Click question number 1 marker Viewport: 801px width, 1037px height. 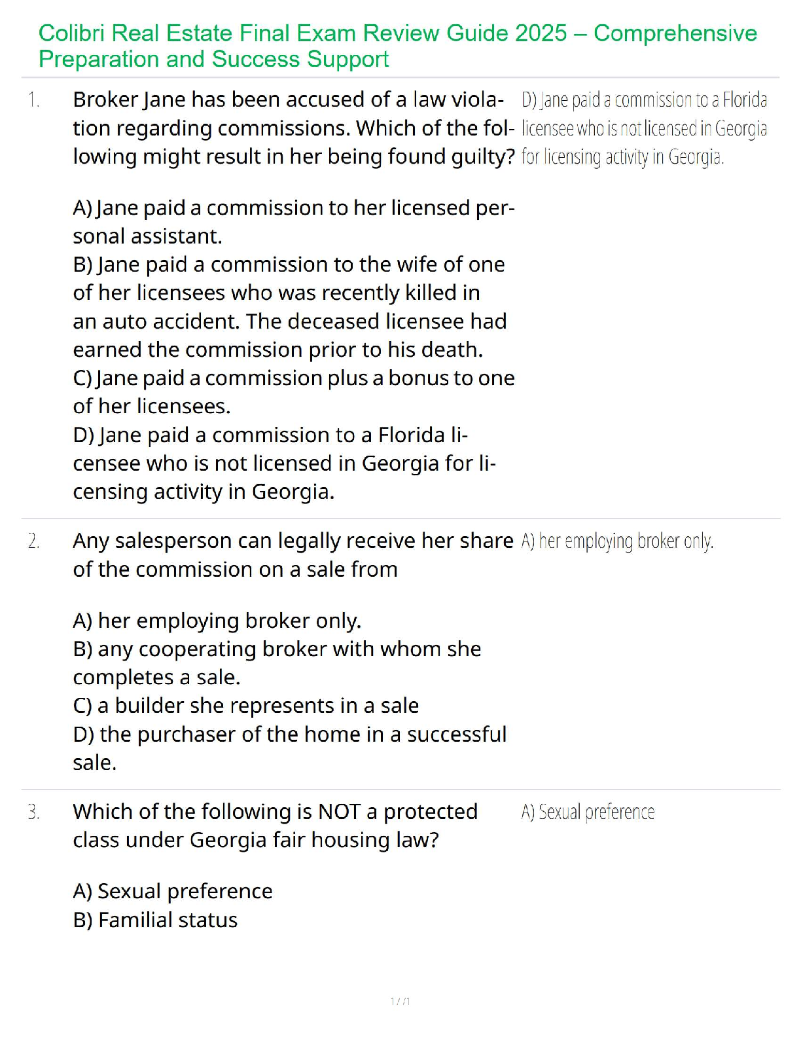[34, 100]
